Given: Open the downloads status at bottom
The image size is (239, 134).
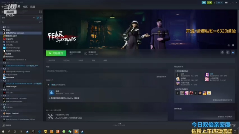Looking at the screenshot, I should [x=119, y=124].
